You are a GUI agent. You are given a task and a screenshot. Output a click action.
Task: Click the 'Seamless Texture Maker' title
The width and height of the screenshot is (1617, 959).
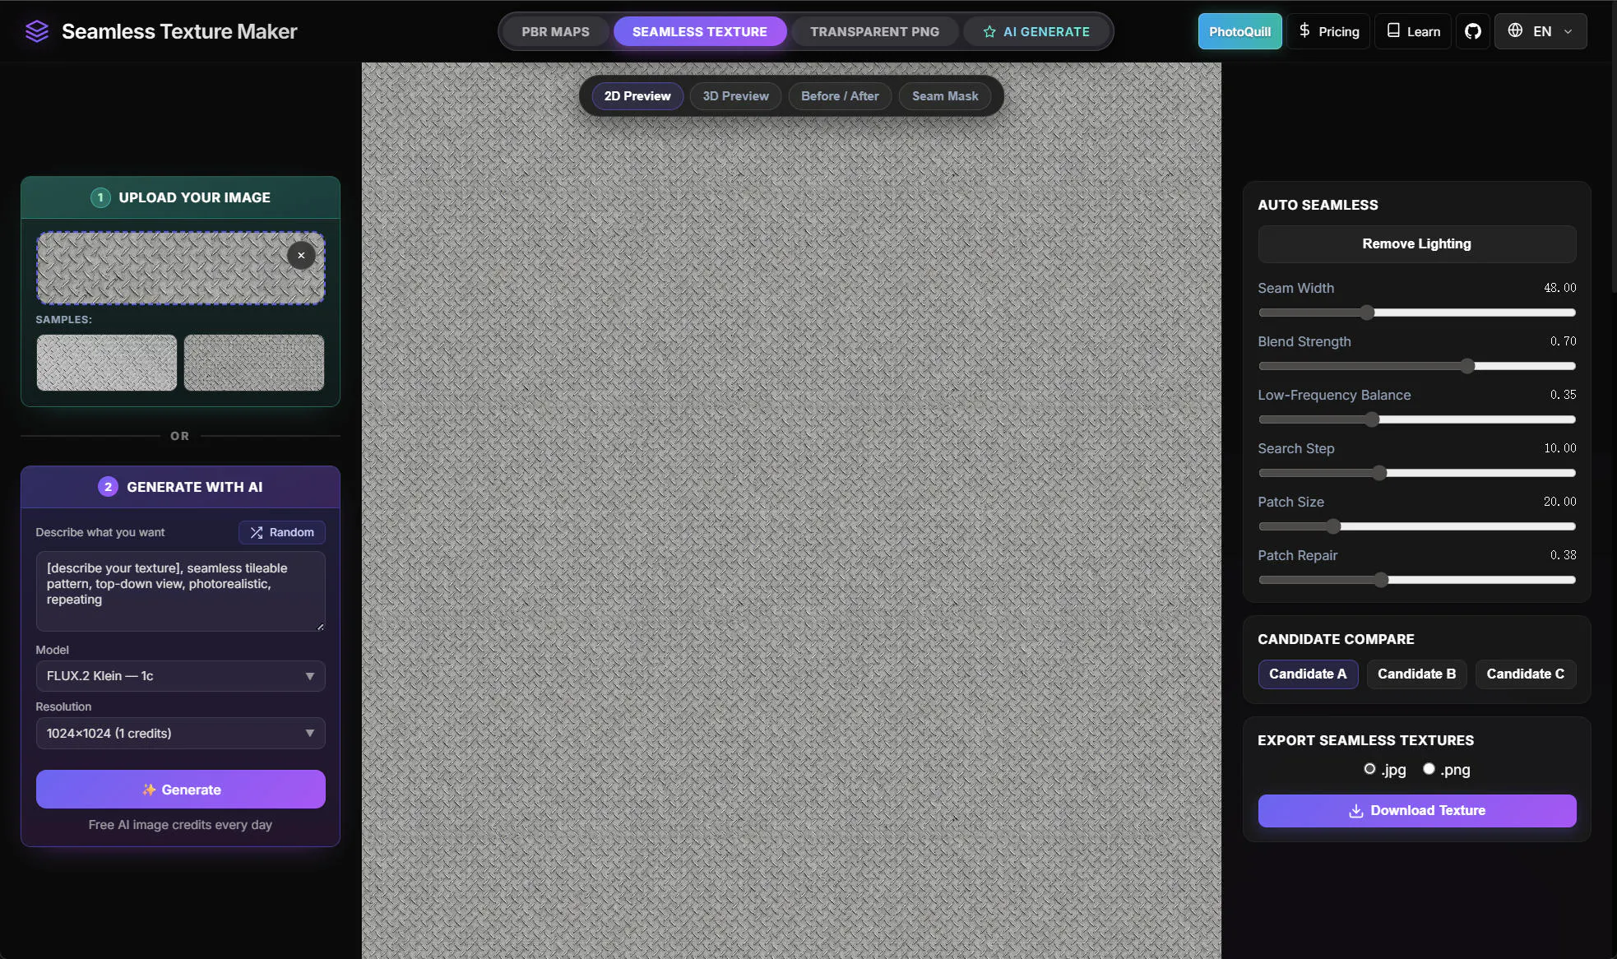pos(179,31)
